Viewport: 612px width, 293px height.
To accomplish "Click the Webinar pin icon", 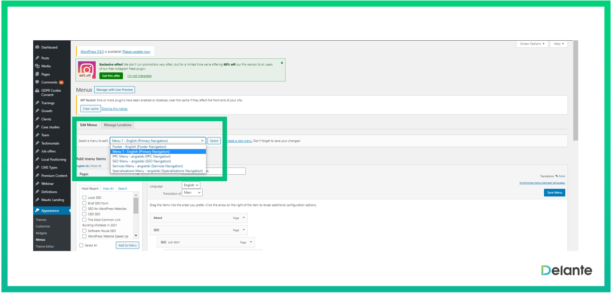I will 37,184.
